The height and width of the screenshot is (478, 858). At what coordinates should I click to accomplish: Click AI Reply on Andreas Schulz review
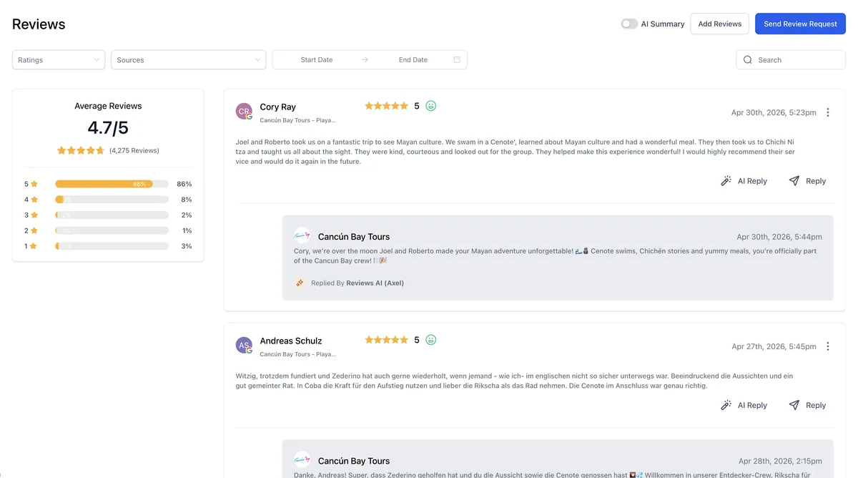click(744, 405)
